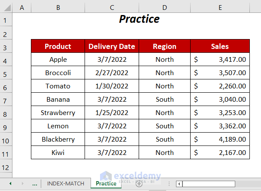Switch to the INDEX-MATCH sheet tab
Screen dimensions: 261x191
coord(66,183)
